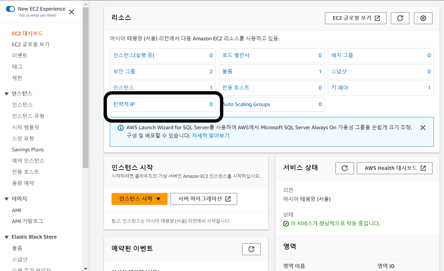Image resolution: width=444 pixels, height=271 pixels.
Task: Open the 배치 그룹 resource link
Action: pos(342,55)
